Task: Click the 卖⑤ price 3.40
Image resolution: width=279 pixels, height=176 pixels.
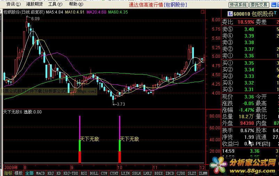Action: point(249,29)
